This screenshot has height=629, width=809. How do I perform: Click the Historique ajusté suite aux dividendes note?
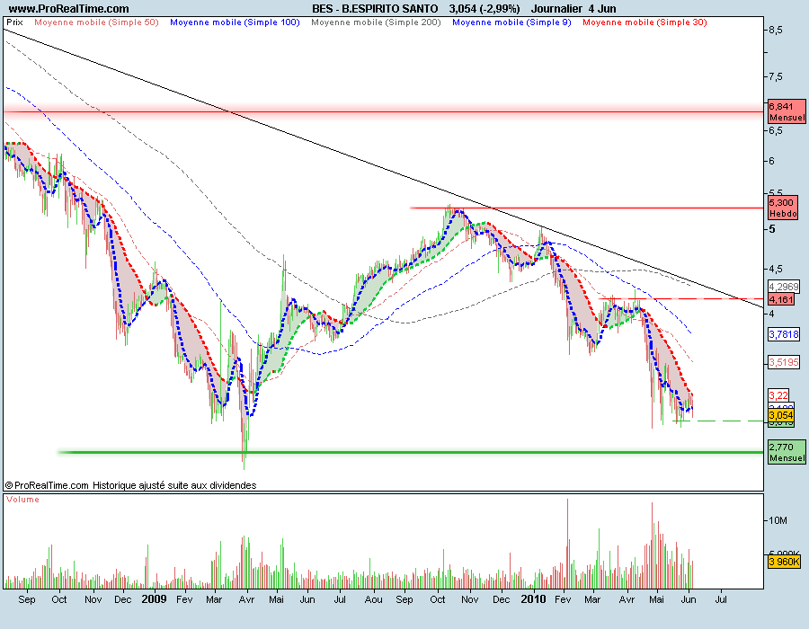(174, 485)
